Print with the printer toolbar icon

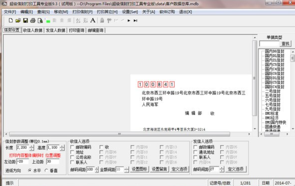33,21
